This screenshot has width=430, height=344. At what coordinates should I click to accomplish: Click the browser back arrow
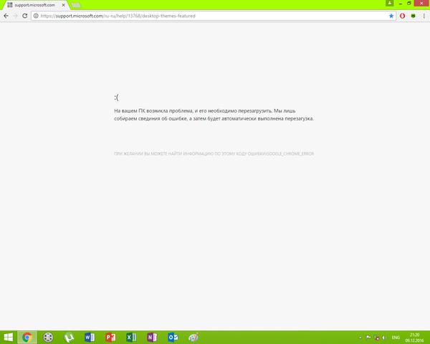click(6, 15)
